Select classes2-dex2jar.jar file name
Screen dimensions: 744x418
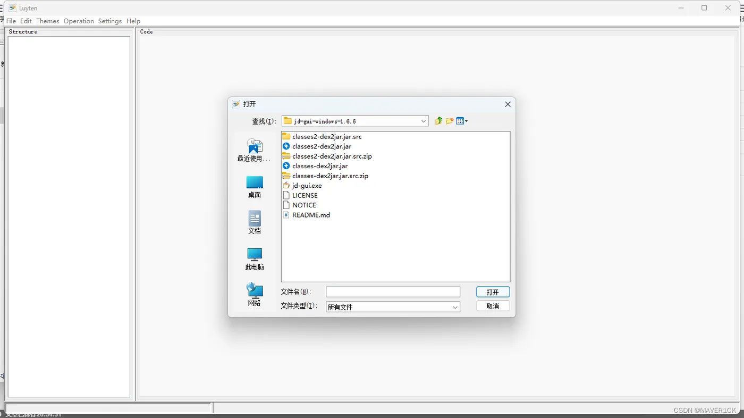tap(322, 146)
